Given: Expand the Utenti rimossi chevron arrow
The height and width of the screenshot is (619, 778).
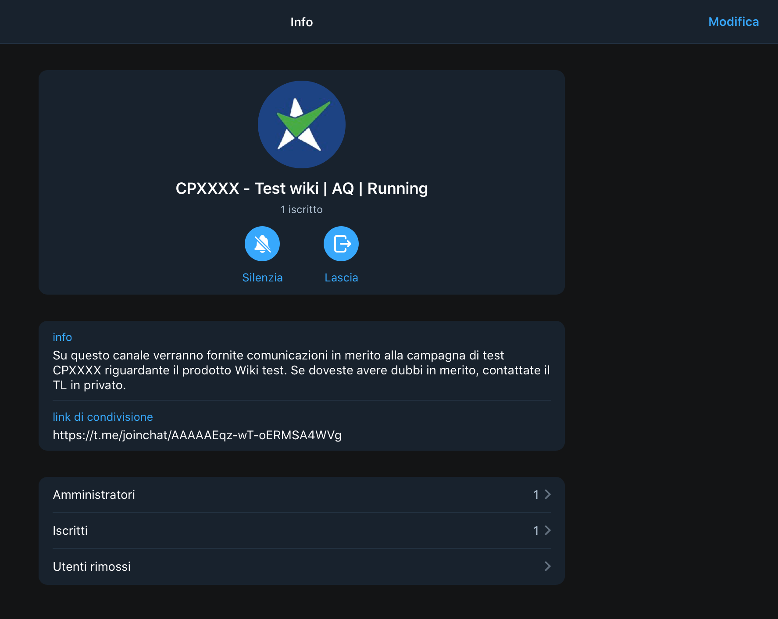Looking at the screenshot, I should coord(548,566).
